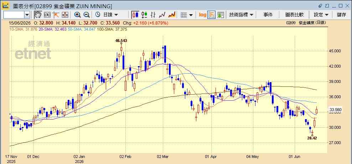Click into the stock code input field

[14, 15]
